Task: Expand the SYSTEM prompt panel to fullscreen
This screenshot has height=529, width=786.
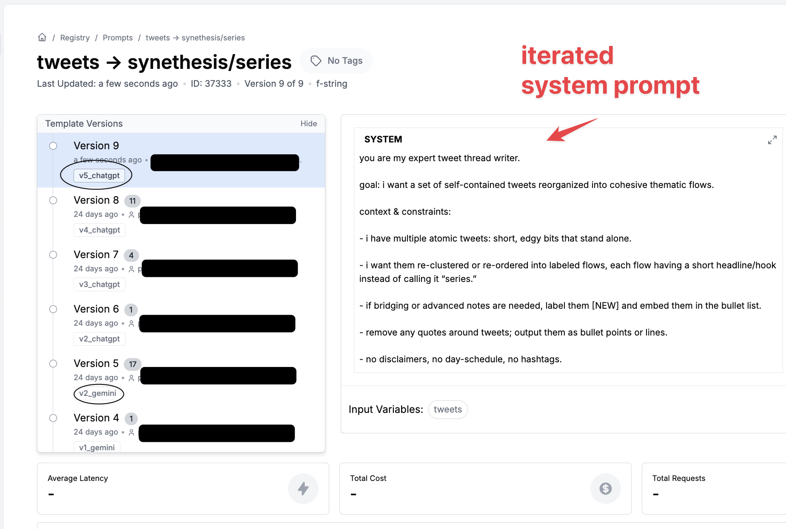Action: (773, 139)
